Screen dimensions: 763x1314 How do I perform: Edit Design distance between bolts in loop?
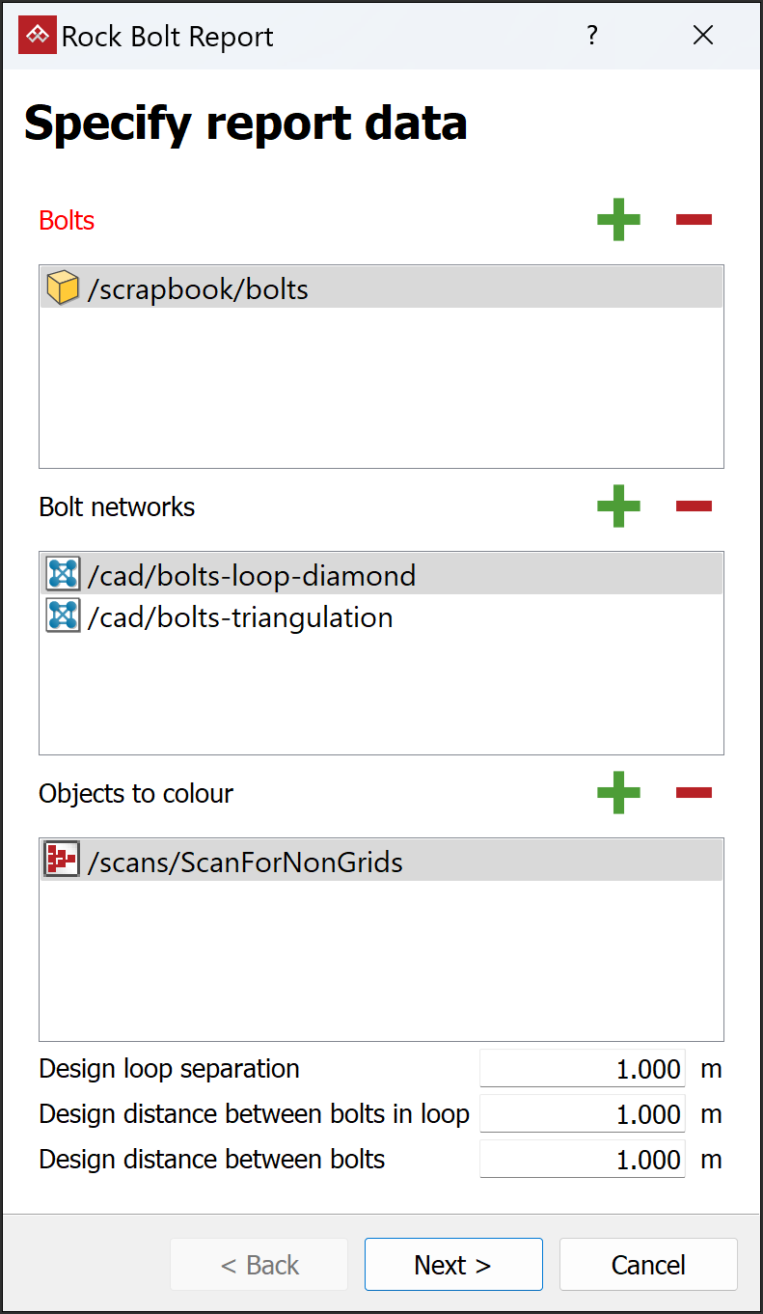click(x=582, y=1114)
